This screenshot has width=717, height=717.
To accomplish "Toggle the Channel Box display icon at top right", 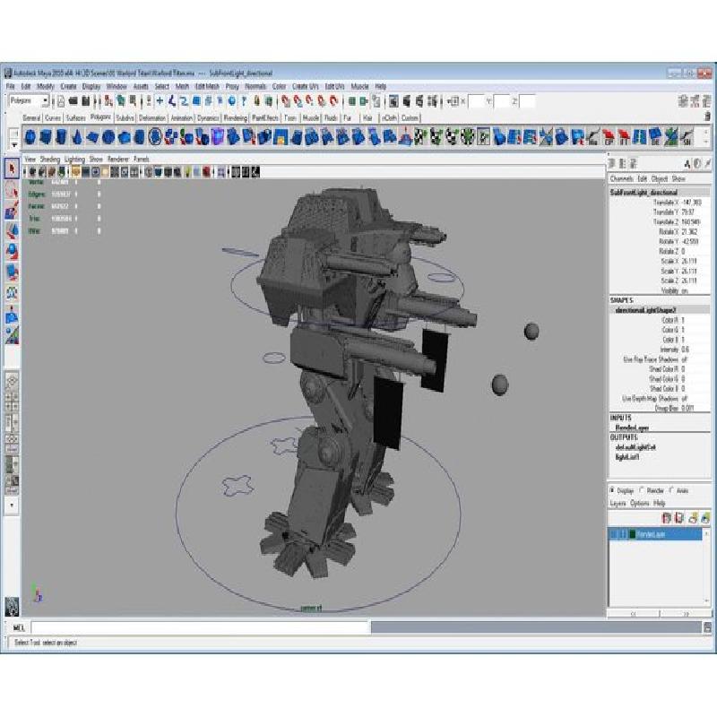I will coord(707,101).
